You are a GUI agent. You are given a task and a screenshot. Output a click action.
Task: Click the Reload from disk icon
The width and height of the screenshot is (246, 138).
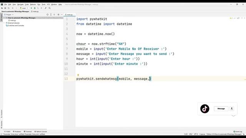coord(8,8)
